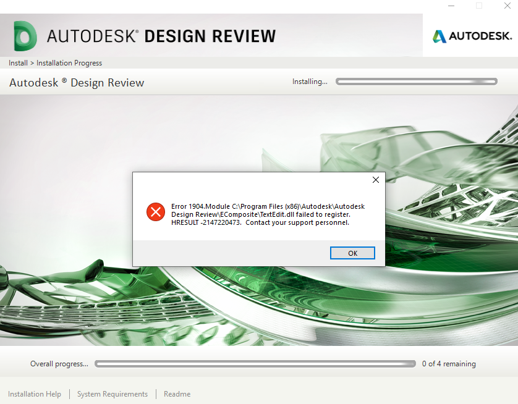Click the Overall progress bar
The width and height of the screenshot is (518, 404).
(255, 364)
